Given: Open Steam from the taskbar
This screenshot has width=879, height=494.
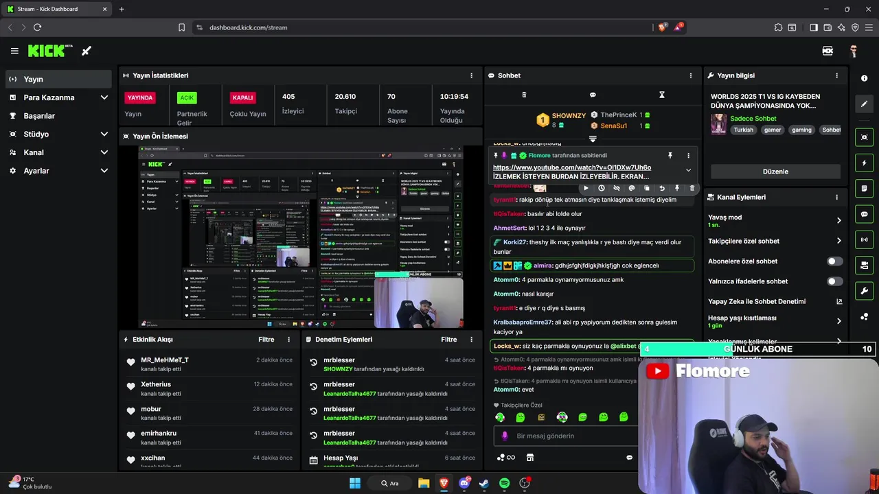Looking at the screenshot, I should (484, 484).
